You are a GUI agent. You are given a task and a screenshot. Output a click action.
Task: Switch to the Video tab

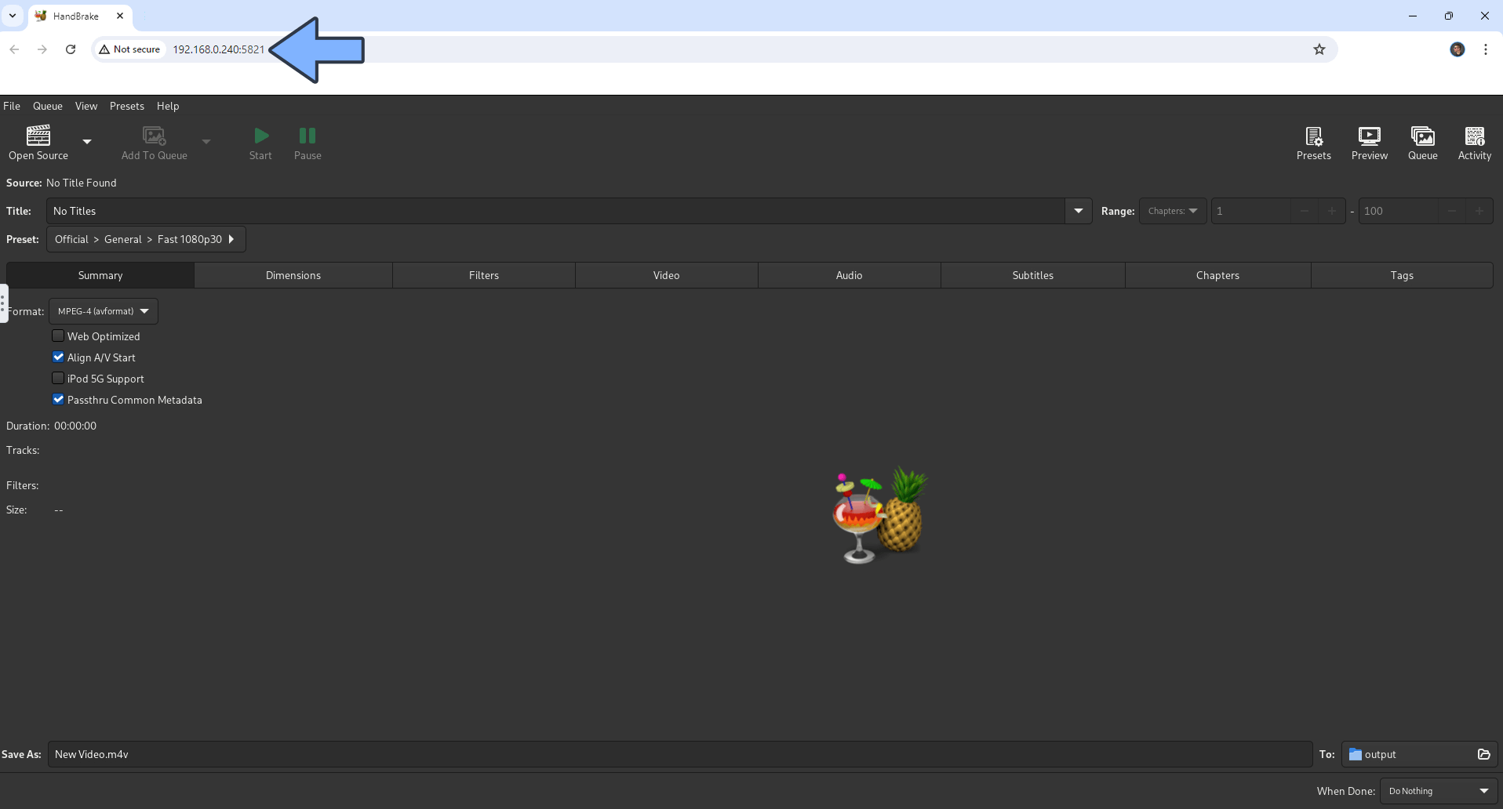click(x=667, y=275)
